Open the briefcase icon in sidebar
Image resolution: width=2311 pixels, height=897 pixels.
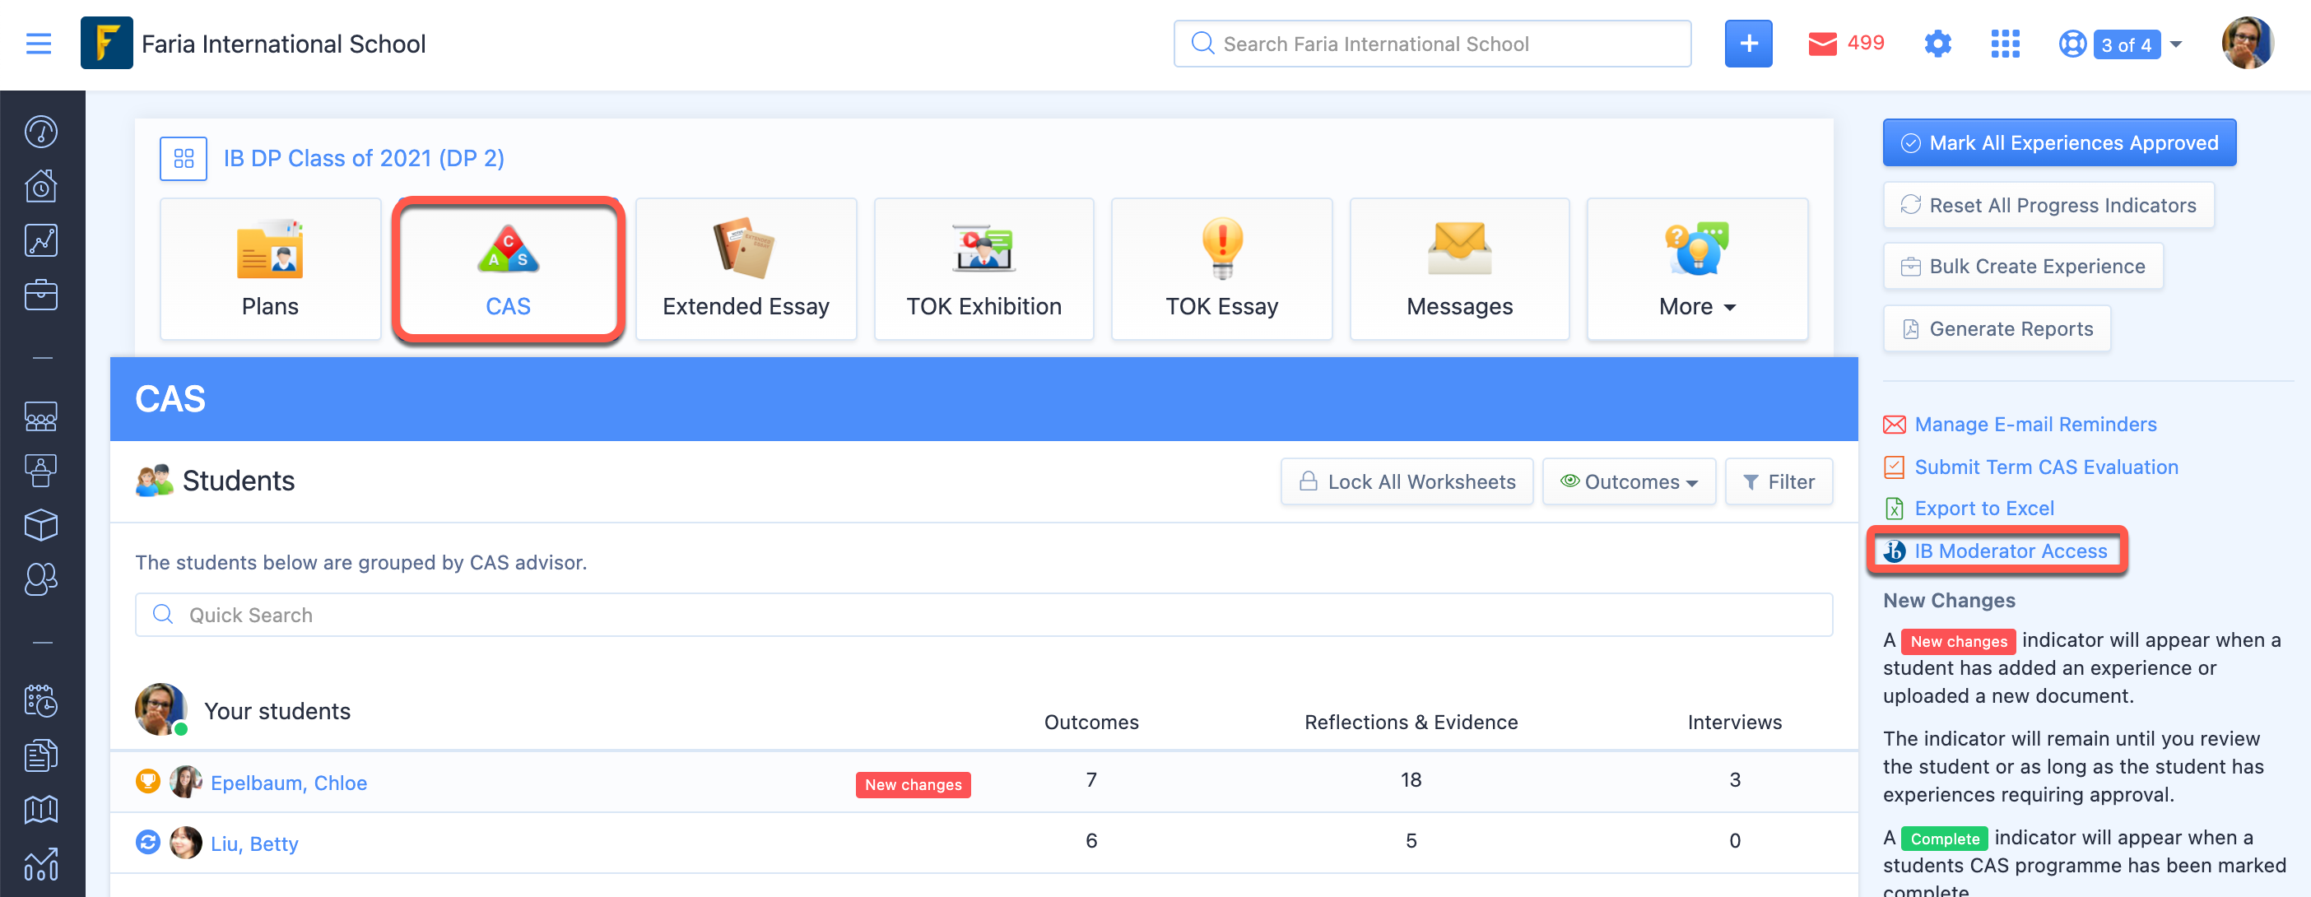point(41,295)
